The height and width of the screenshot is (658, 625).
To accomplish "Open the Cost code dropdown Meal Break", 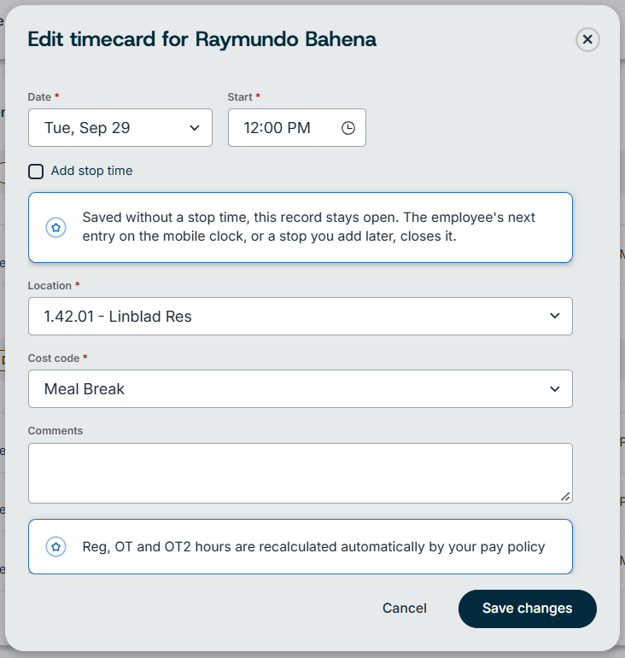I will click(x=300, y=388).
